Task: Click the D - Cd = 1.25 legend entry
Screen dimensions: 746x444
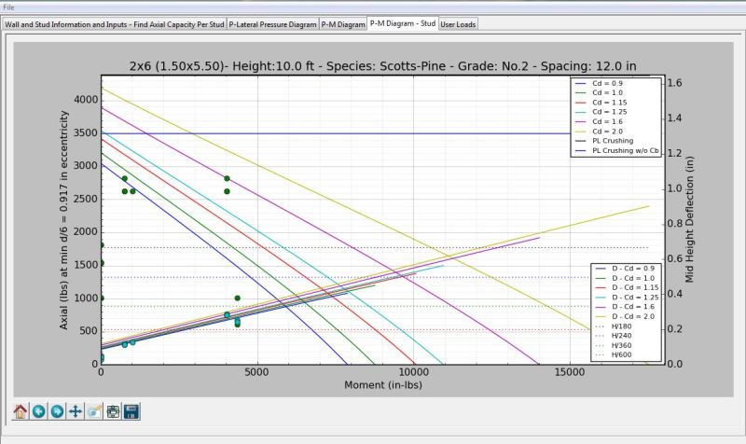Action: tap(627, 297)
